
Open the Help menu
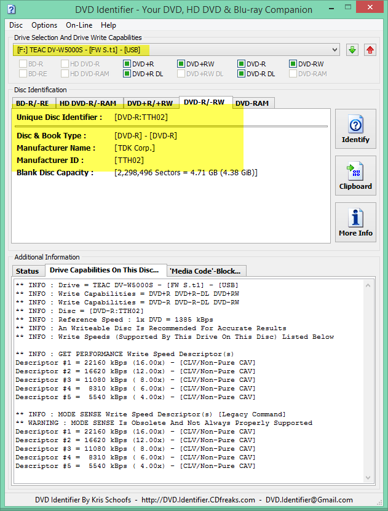(x=108, y=25)
